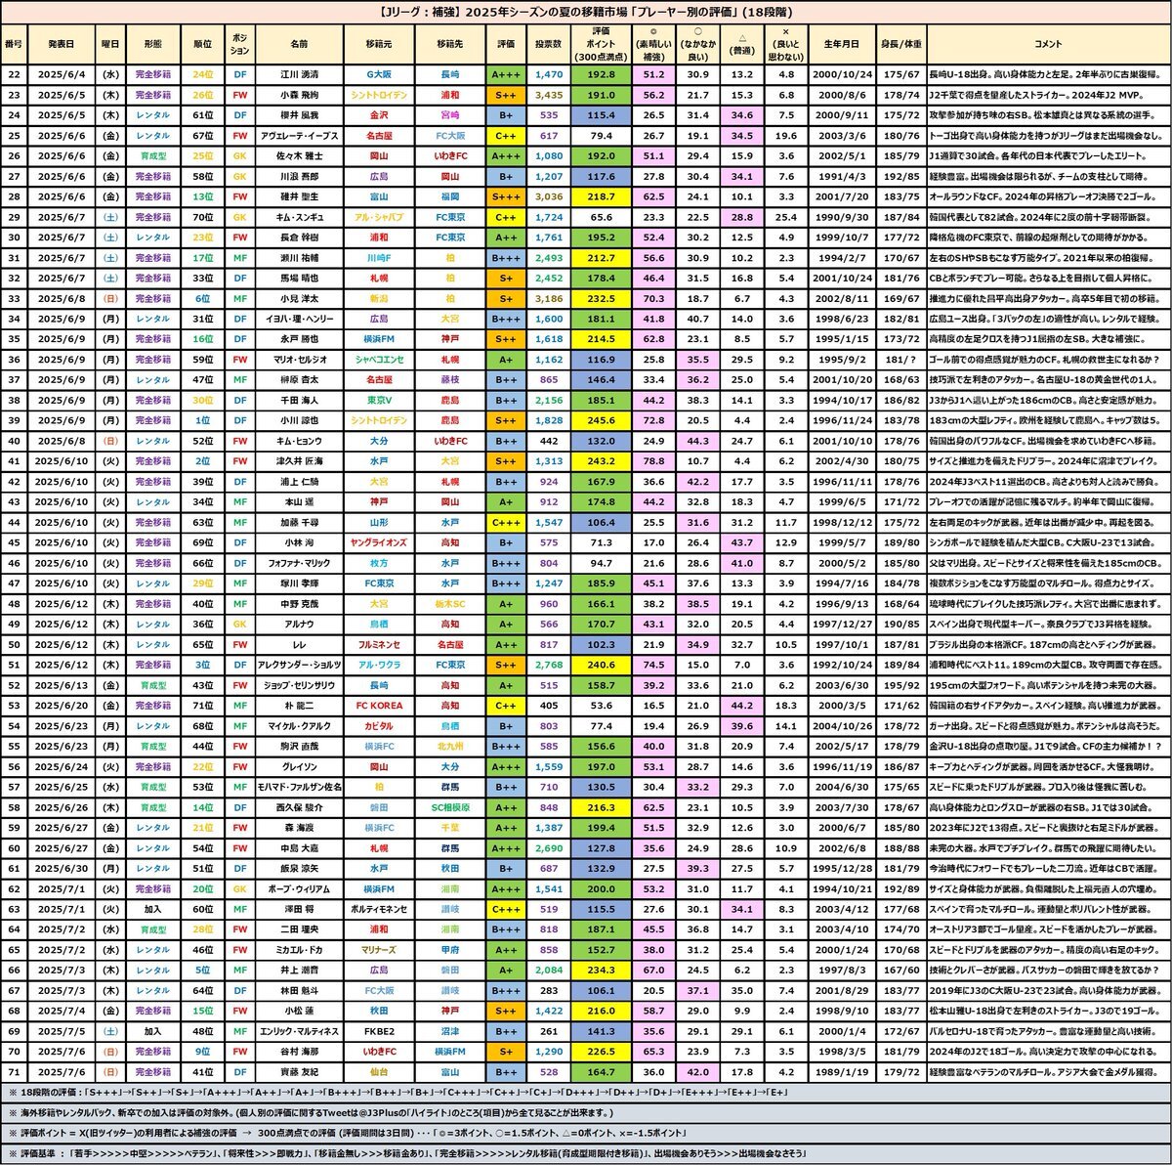Click player name 長倉 幹樹
The image size is (1172, 1165).
tap(299, 237)
